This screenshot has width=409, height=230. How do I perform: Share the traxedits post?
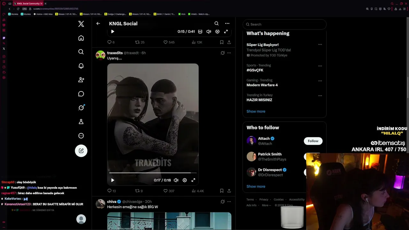tap(229, 191)
